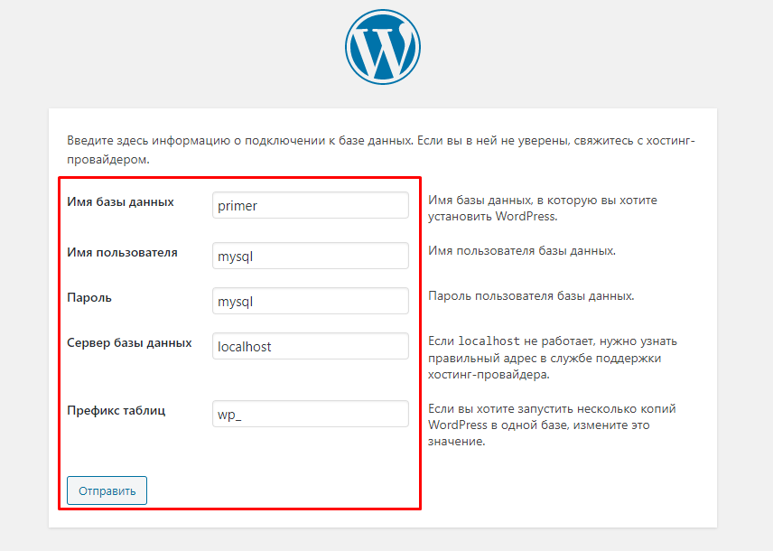Image resolution: width=773 pixels, height=551 pixels.
Task: Click the 'Имя пользователя' label
Action: pos(122,252)
